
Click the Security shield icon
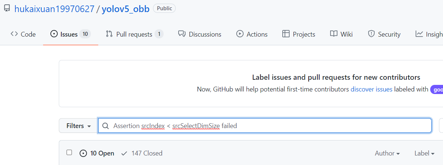click(x=371, y=34)
